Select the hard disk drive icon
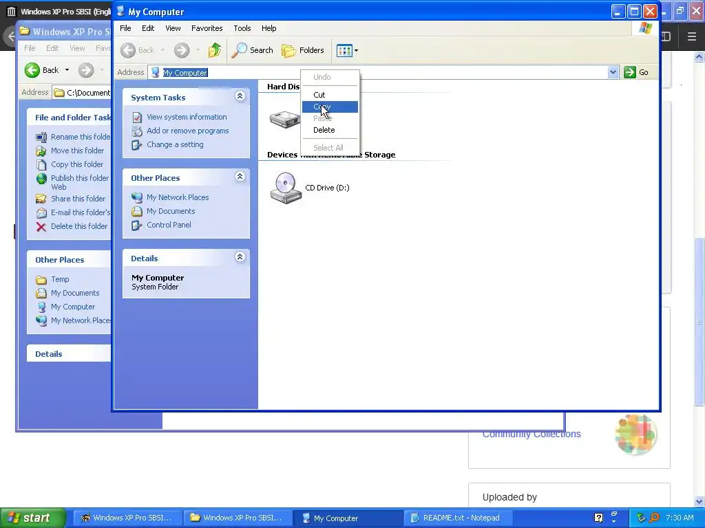This screenshot has height=528, width=705. pyautogui.click(x=285, y=120)
